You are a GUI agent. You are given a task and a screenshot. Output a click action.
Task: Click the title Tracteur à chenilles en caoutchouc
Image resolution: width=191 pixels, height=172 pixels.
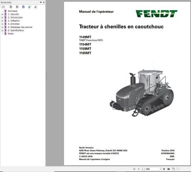[121, 27]
